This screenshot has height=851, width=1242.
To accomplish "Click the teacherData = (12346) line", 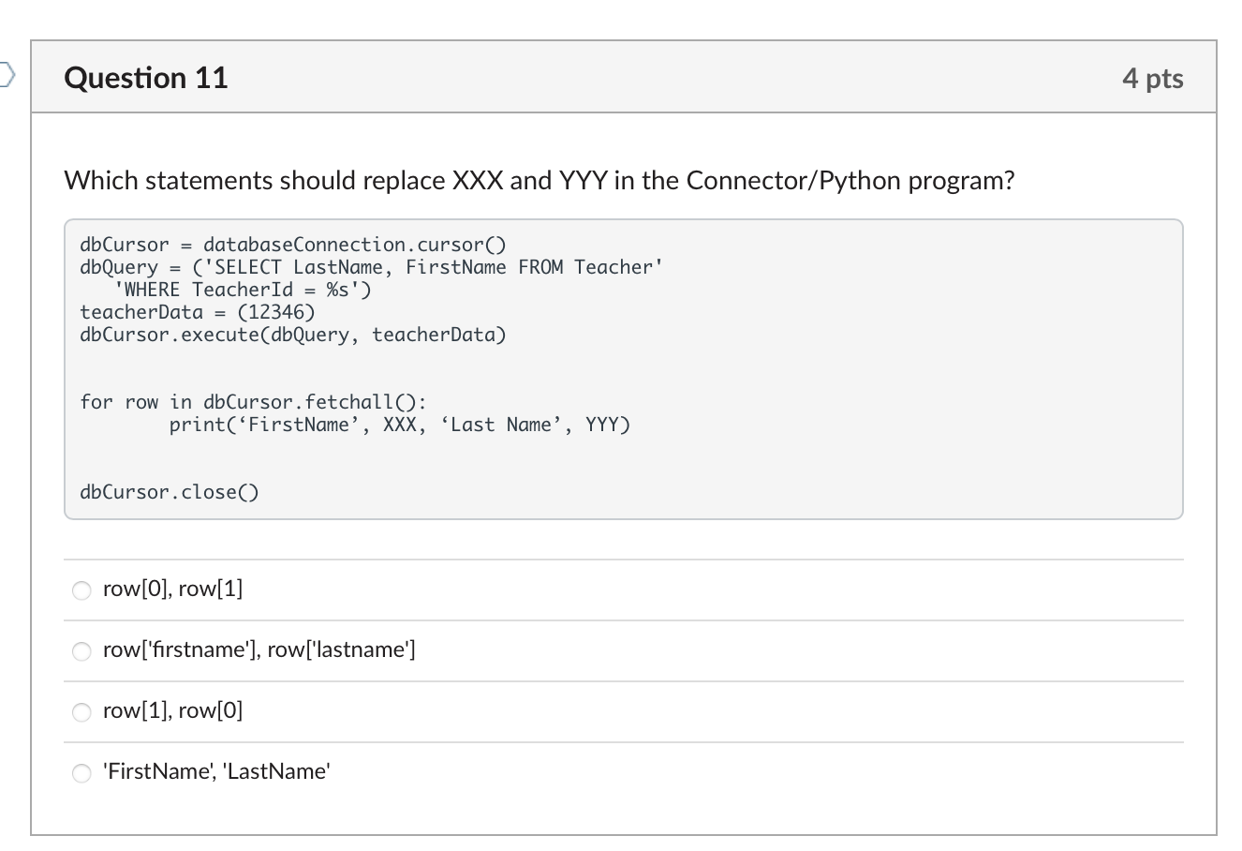I will click(x=197, y=312).
